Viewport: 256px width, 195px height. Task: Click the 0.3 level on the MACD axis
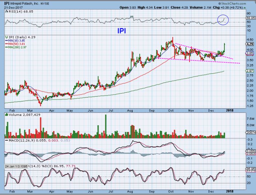pos(250,140)
